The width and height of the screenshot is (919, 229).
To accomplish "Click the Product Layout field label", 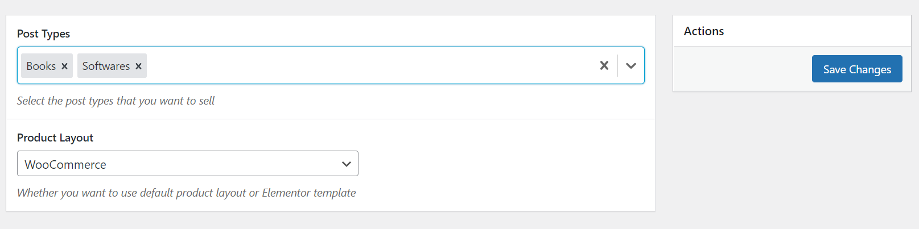I will click(x=55, y=138).
